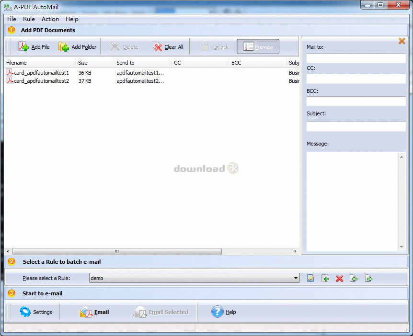
Task: Click the Add File toolbar button
Action: tap(34, 47)
